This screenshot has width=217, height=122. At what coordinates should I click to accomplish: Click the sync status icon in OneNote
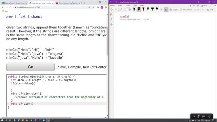[190, 5]
